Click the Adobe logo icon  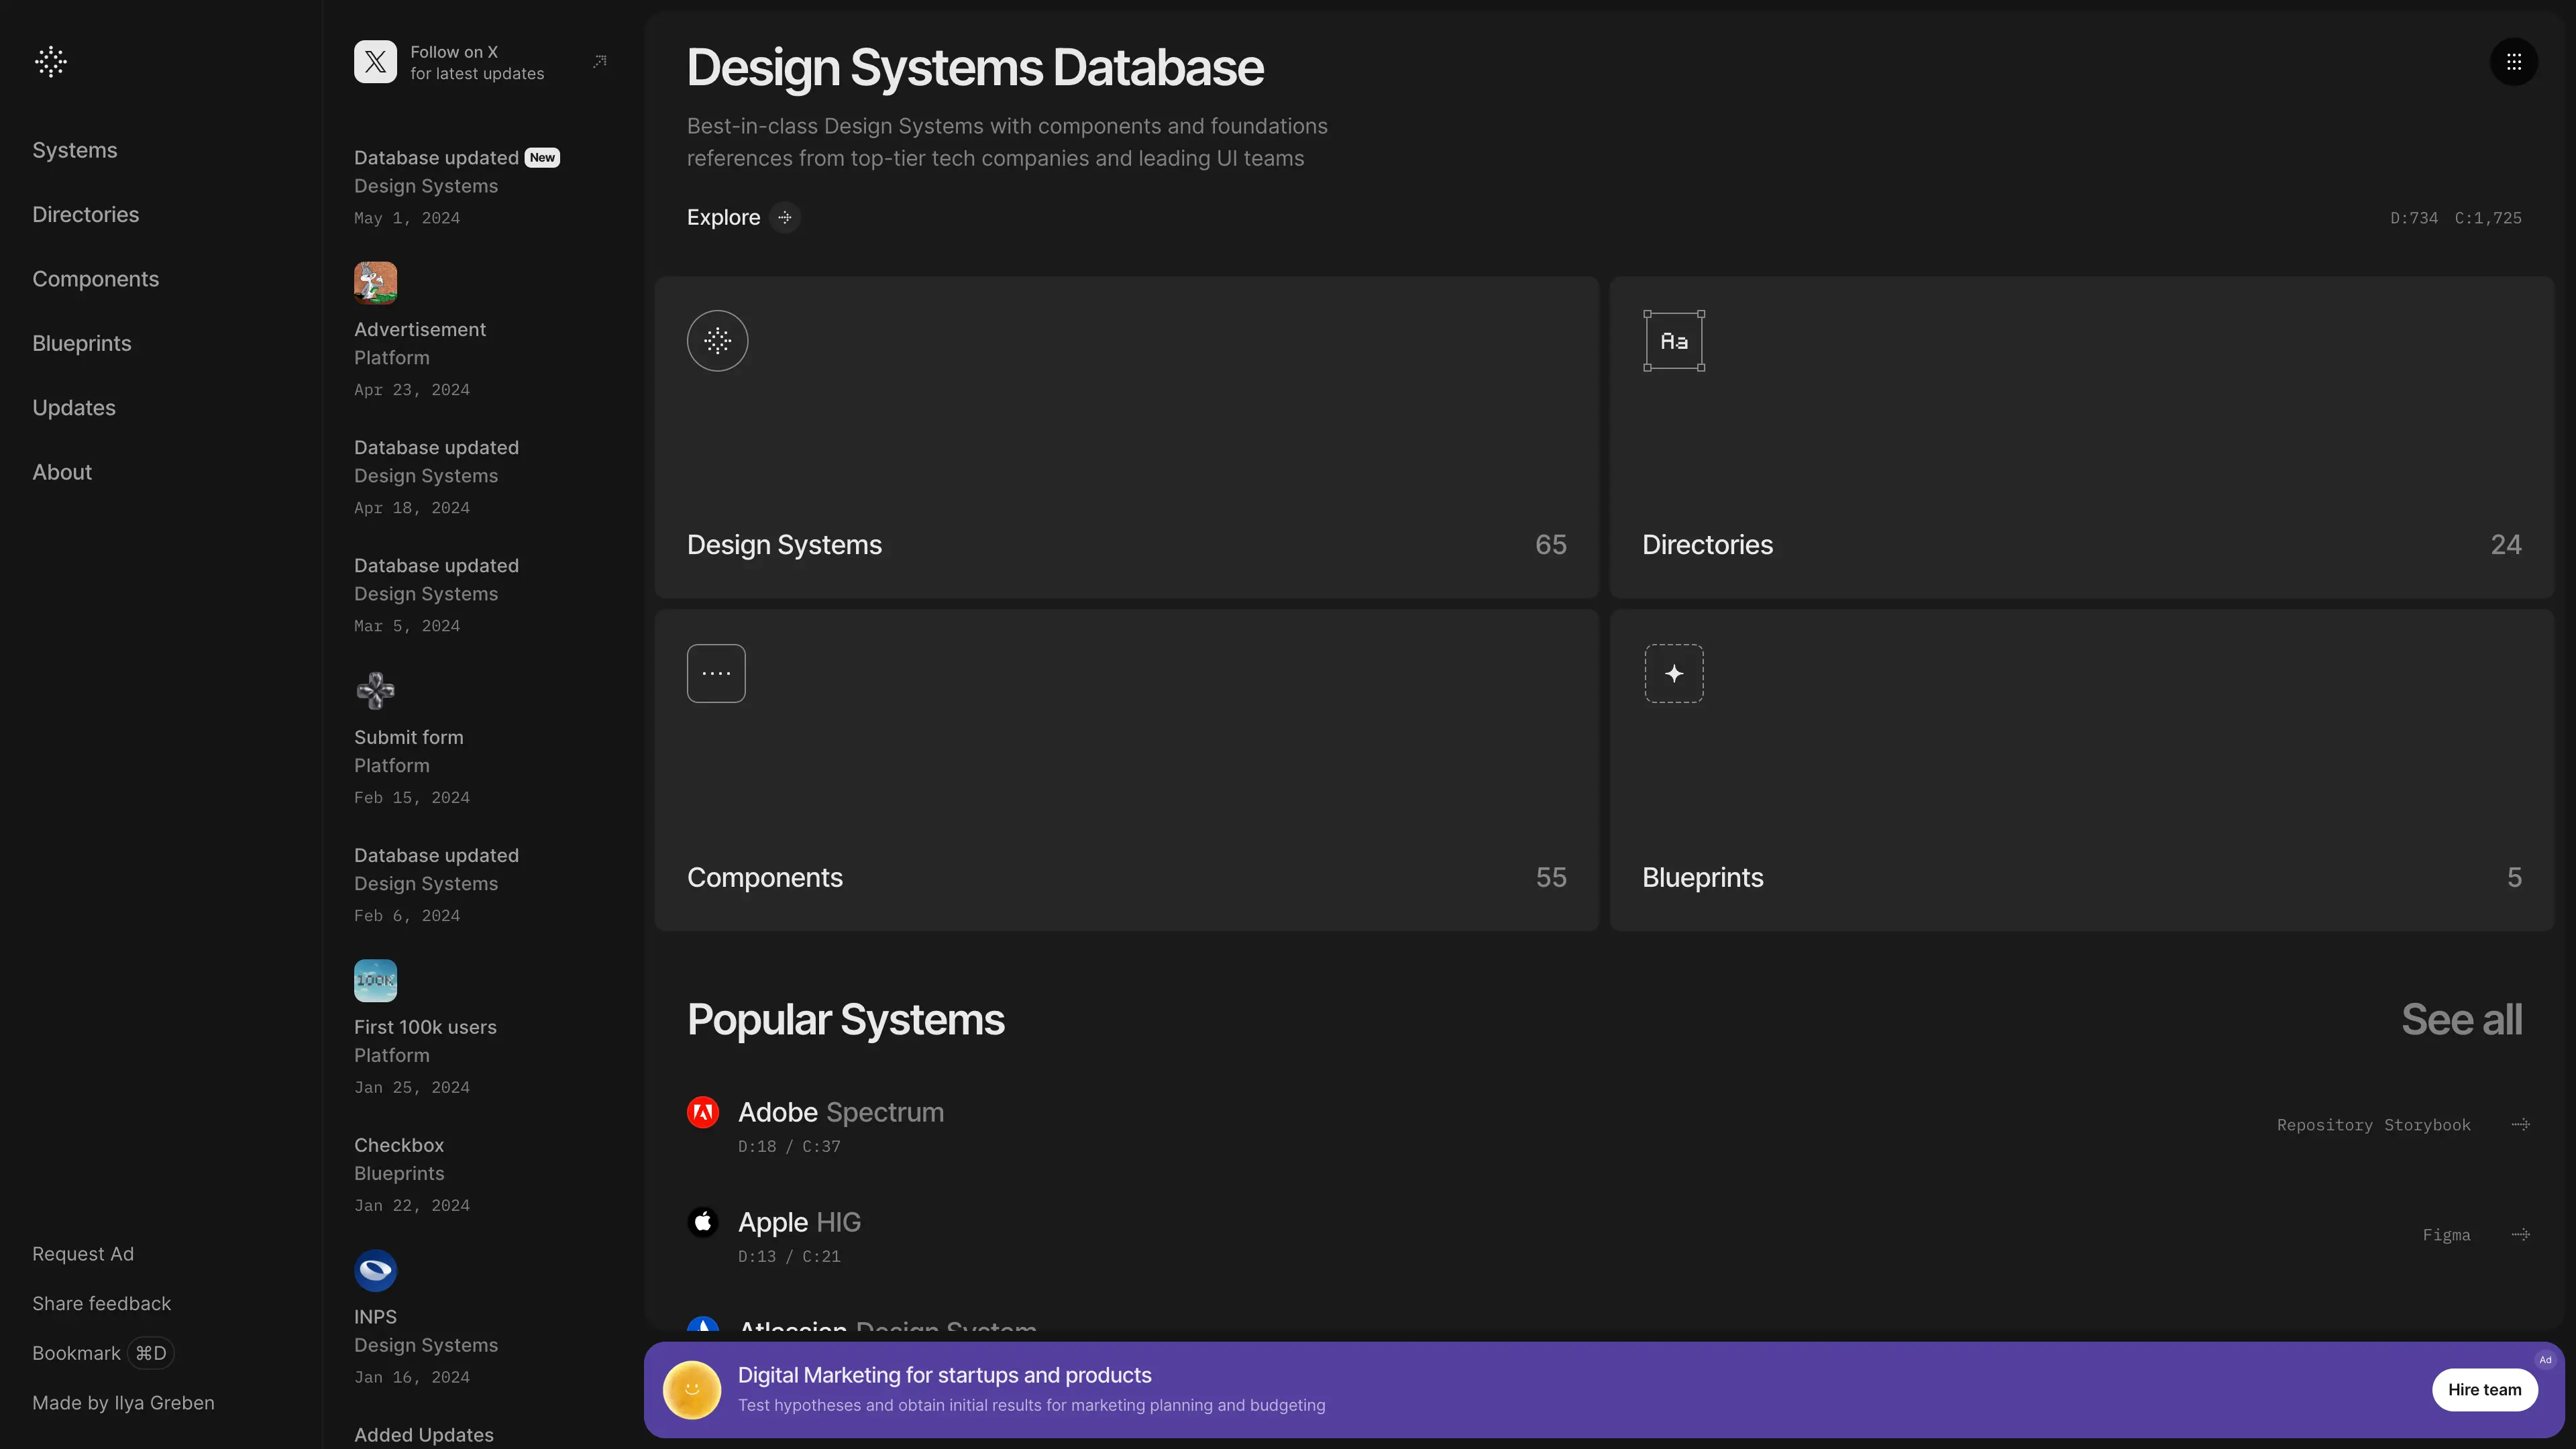(x=703, y=1112)
